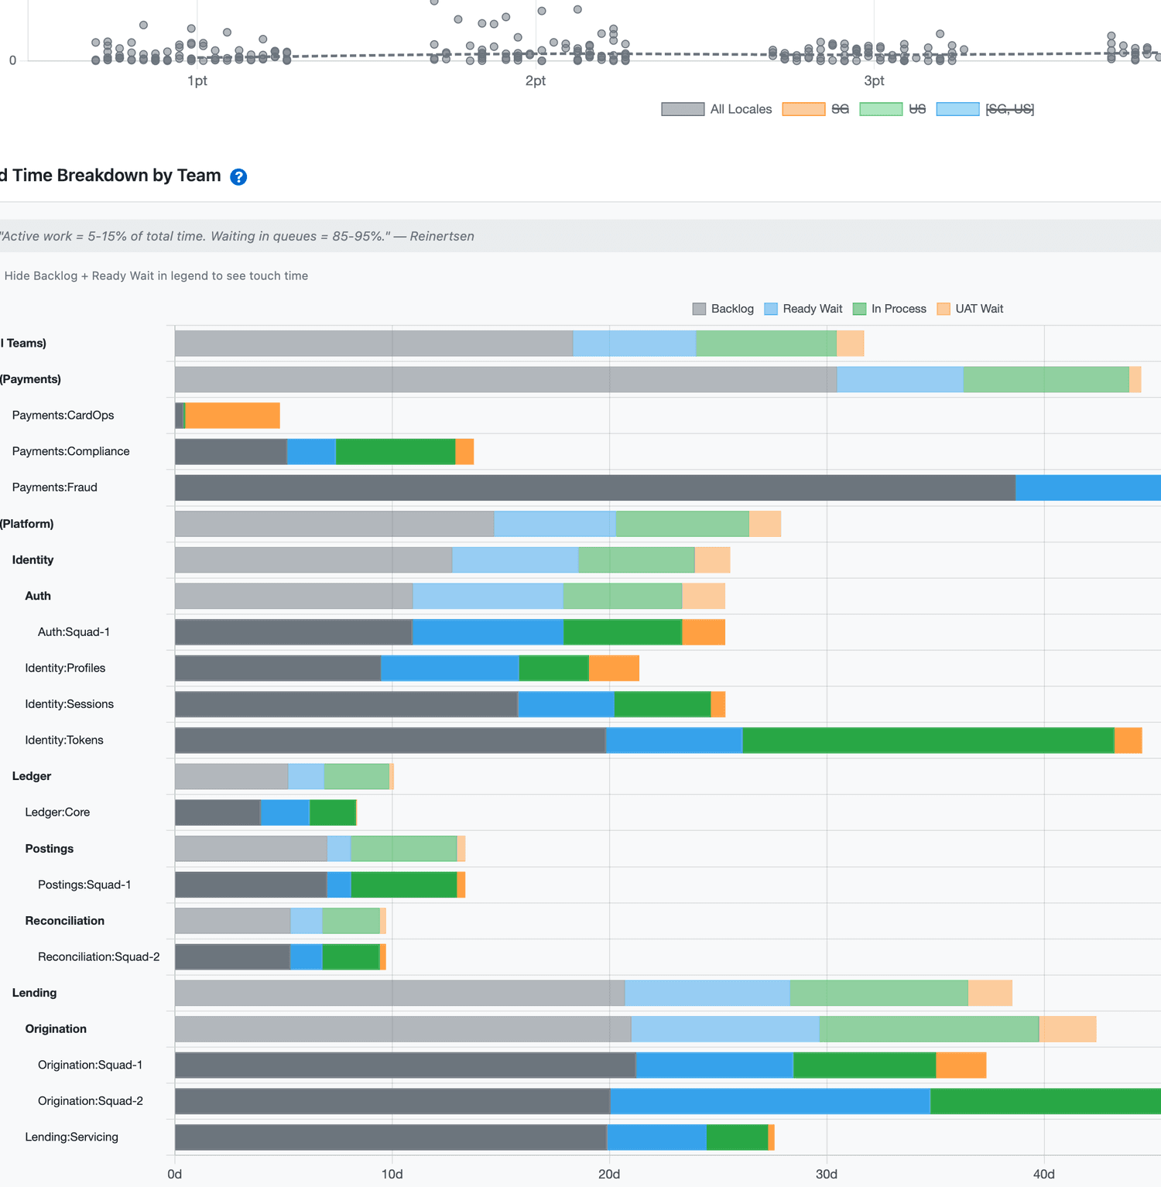The image size is (1161, 1187).
Task: Collapse the Identity team group
Action: (x=33, y=560)
